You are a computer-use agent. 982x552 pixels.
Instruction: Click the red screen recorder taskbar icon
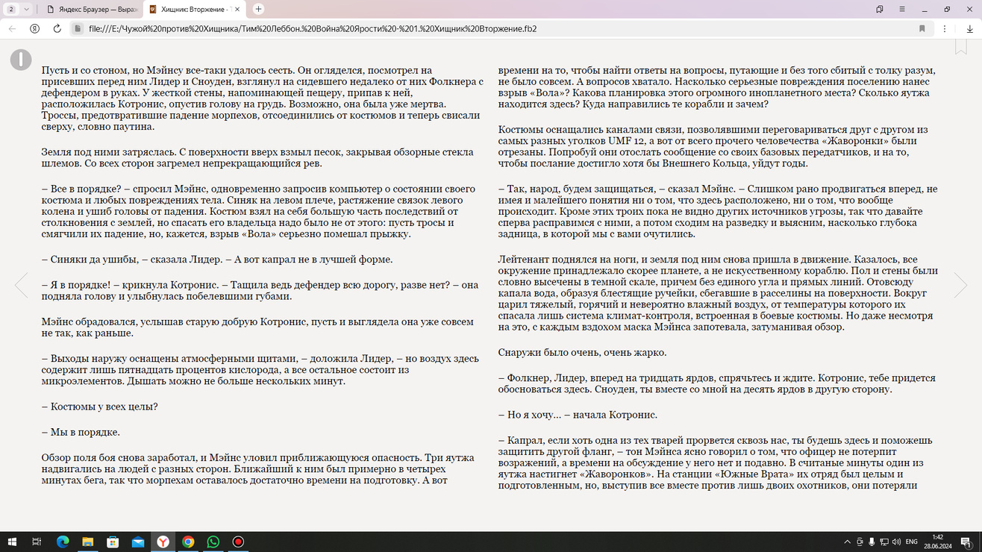[x=238, y=542]
